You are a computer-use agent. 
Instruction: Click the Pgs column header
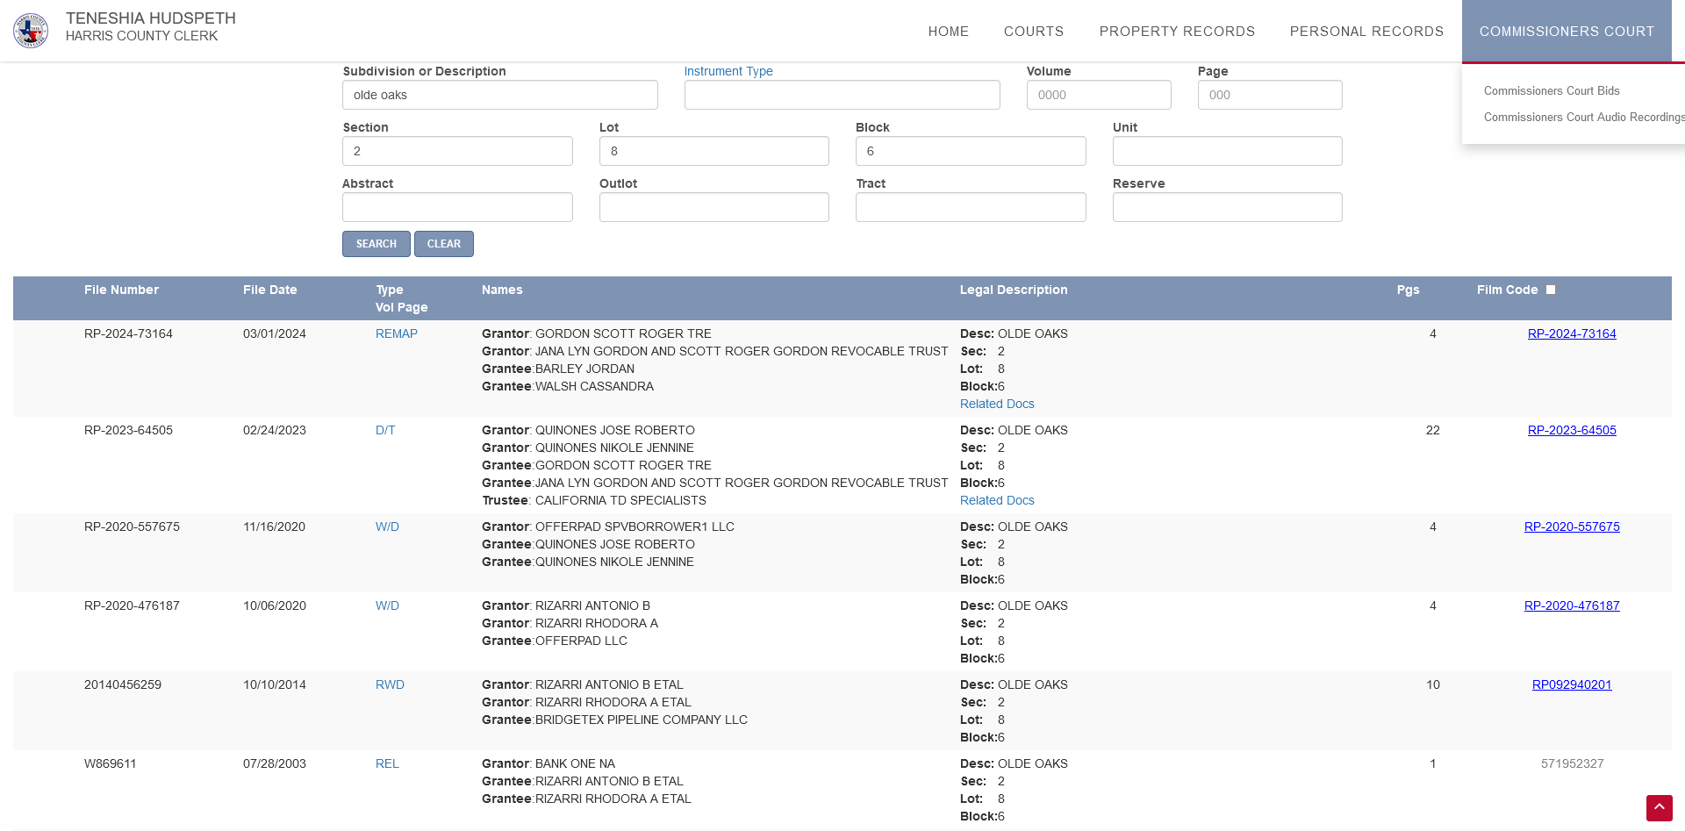[1408, 290]
